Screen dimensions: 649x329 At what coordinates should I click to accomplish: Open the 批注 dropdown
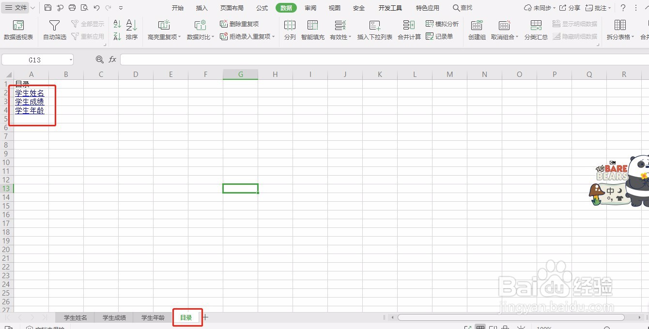coord(598,8)
